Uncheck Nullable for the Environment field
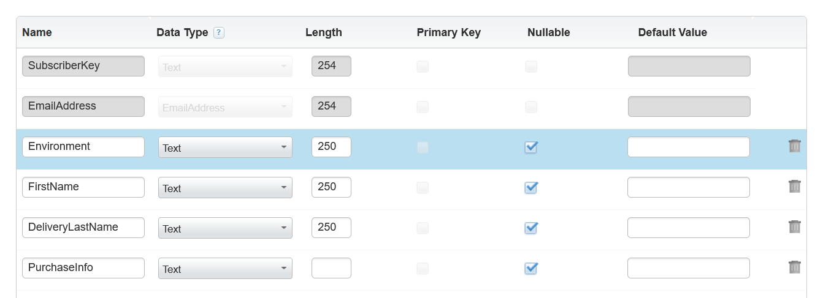Screen dimensions: 815x298 531,147
